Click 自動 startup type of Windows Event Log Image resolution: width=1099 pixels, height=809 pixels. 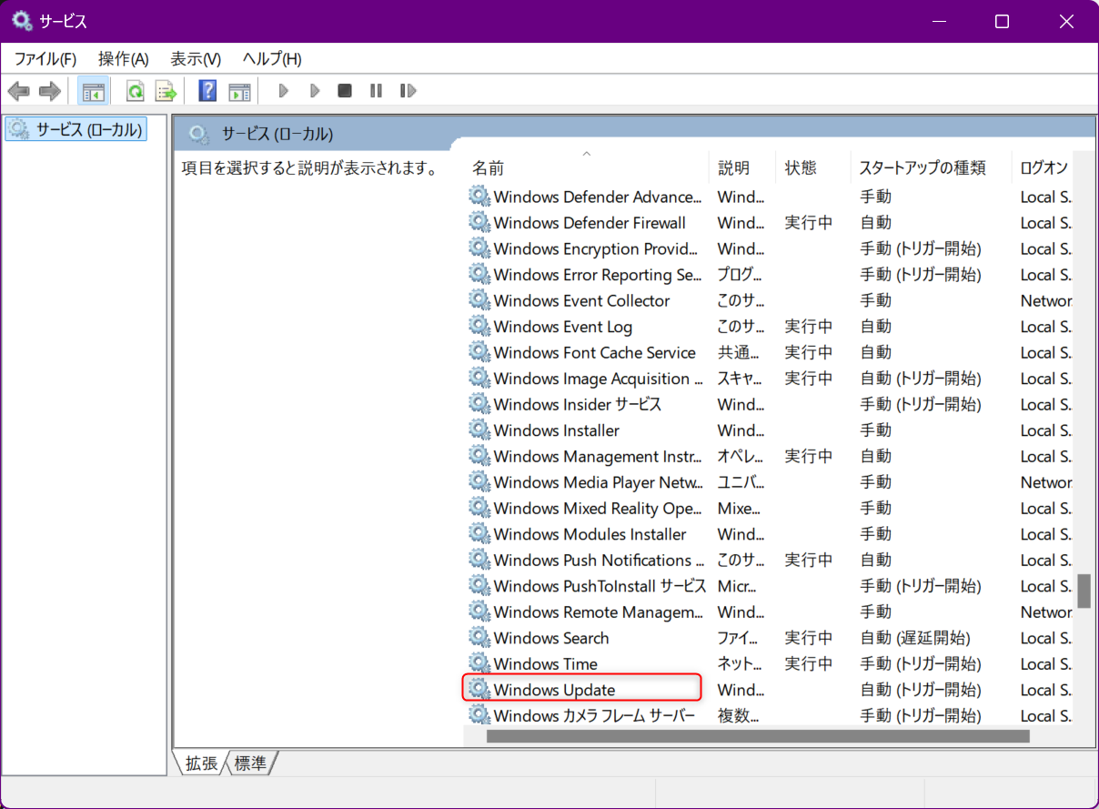[876, 326]
